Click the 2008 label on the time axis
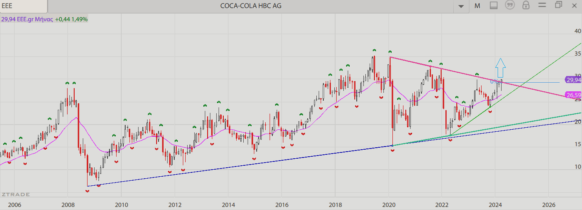This screenshot has width=582, height=210. tap(68, 205)
